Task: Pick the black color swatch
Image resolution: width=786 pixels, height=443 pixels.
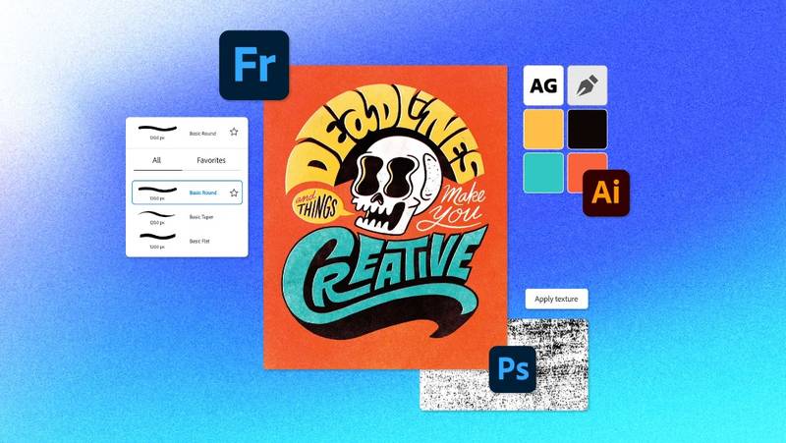Action: [587, 130]
